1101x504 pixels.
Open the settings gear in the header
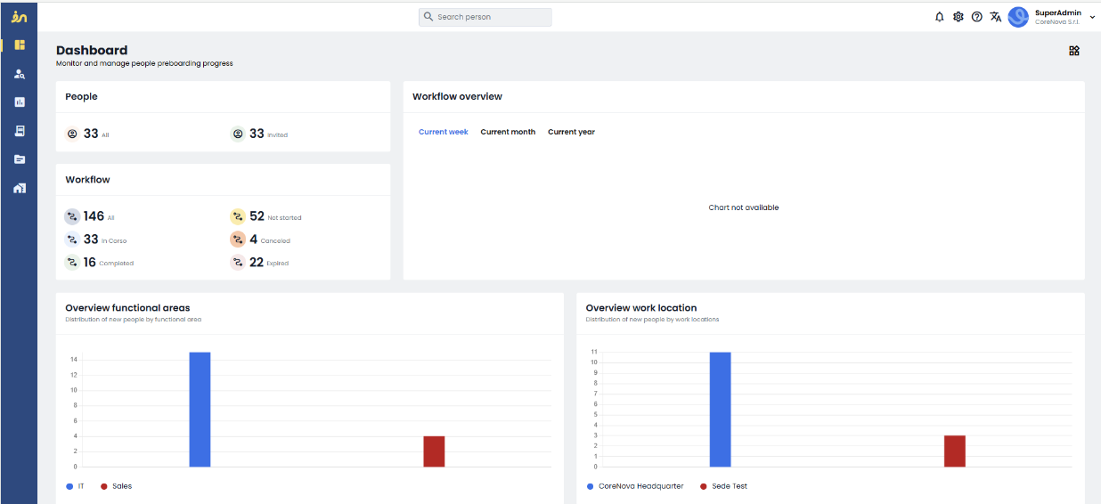click(x=958, y=17)
